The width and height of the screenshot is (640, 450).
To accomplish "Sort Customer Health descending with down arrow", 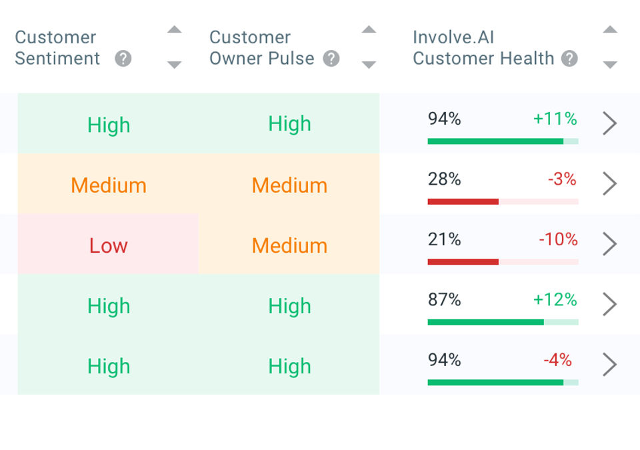I will coord(609,65).
